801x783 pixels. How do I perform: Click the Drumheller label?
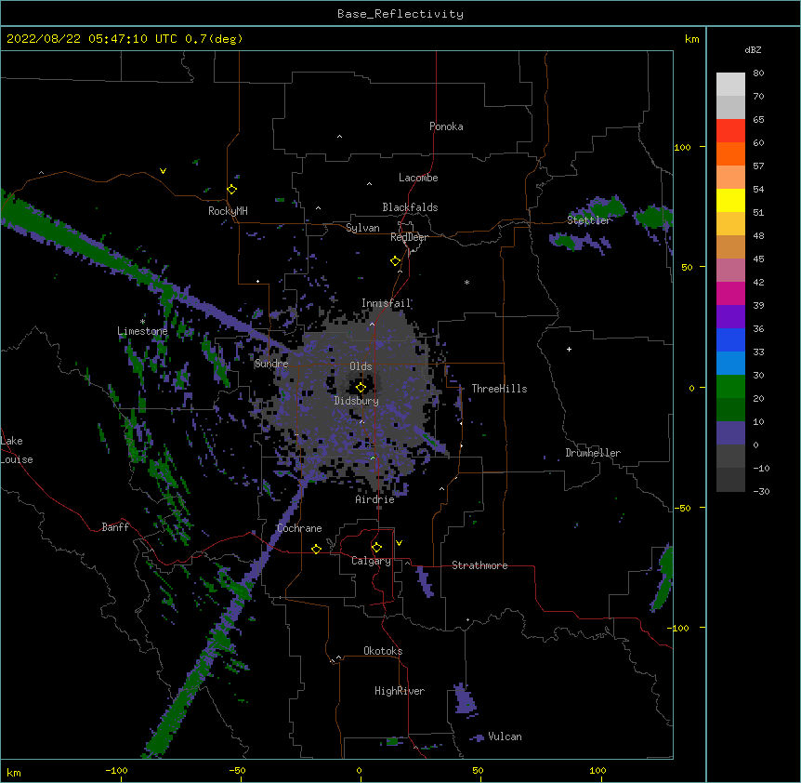pyautogui.click(x=593, y=453)
